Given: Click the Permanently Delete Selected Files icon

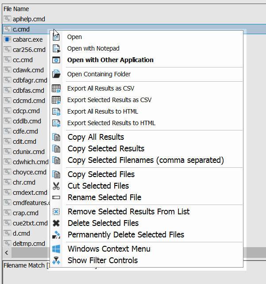Looking at the screenshot, I should point(56,235).
